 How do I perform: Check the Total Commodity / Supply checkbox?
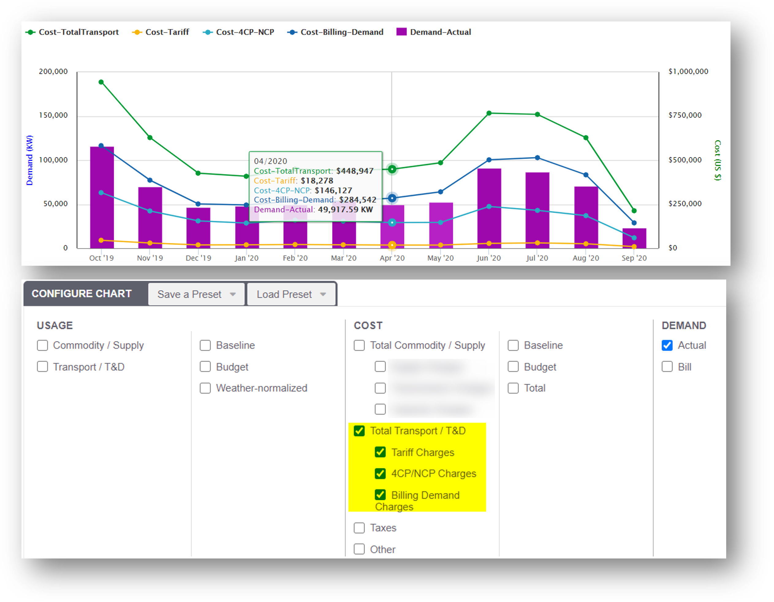[359, 345]
